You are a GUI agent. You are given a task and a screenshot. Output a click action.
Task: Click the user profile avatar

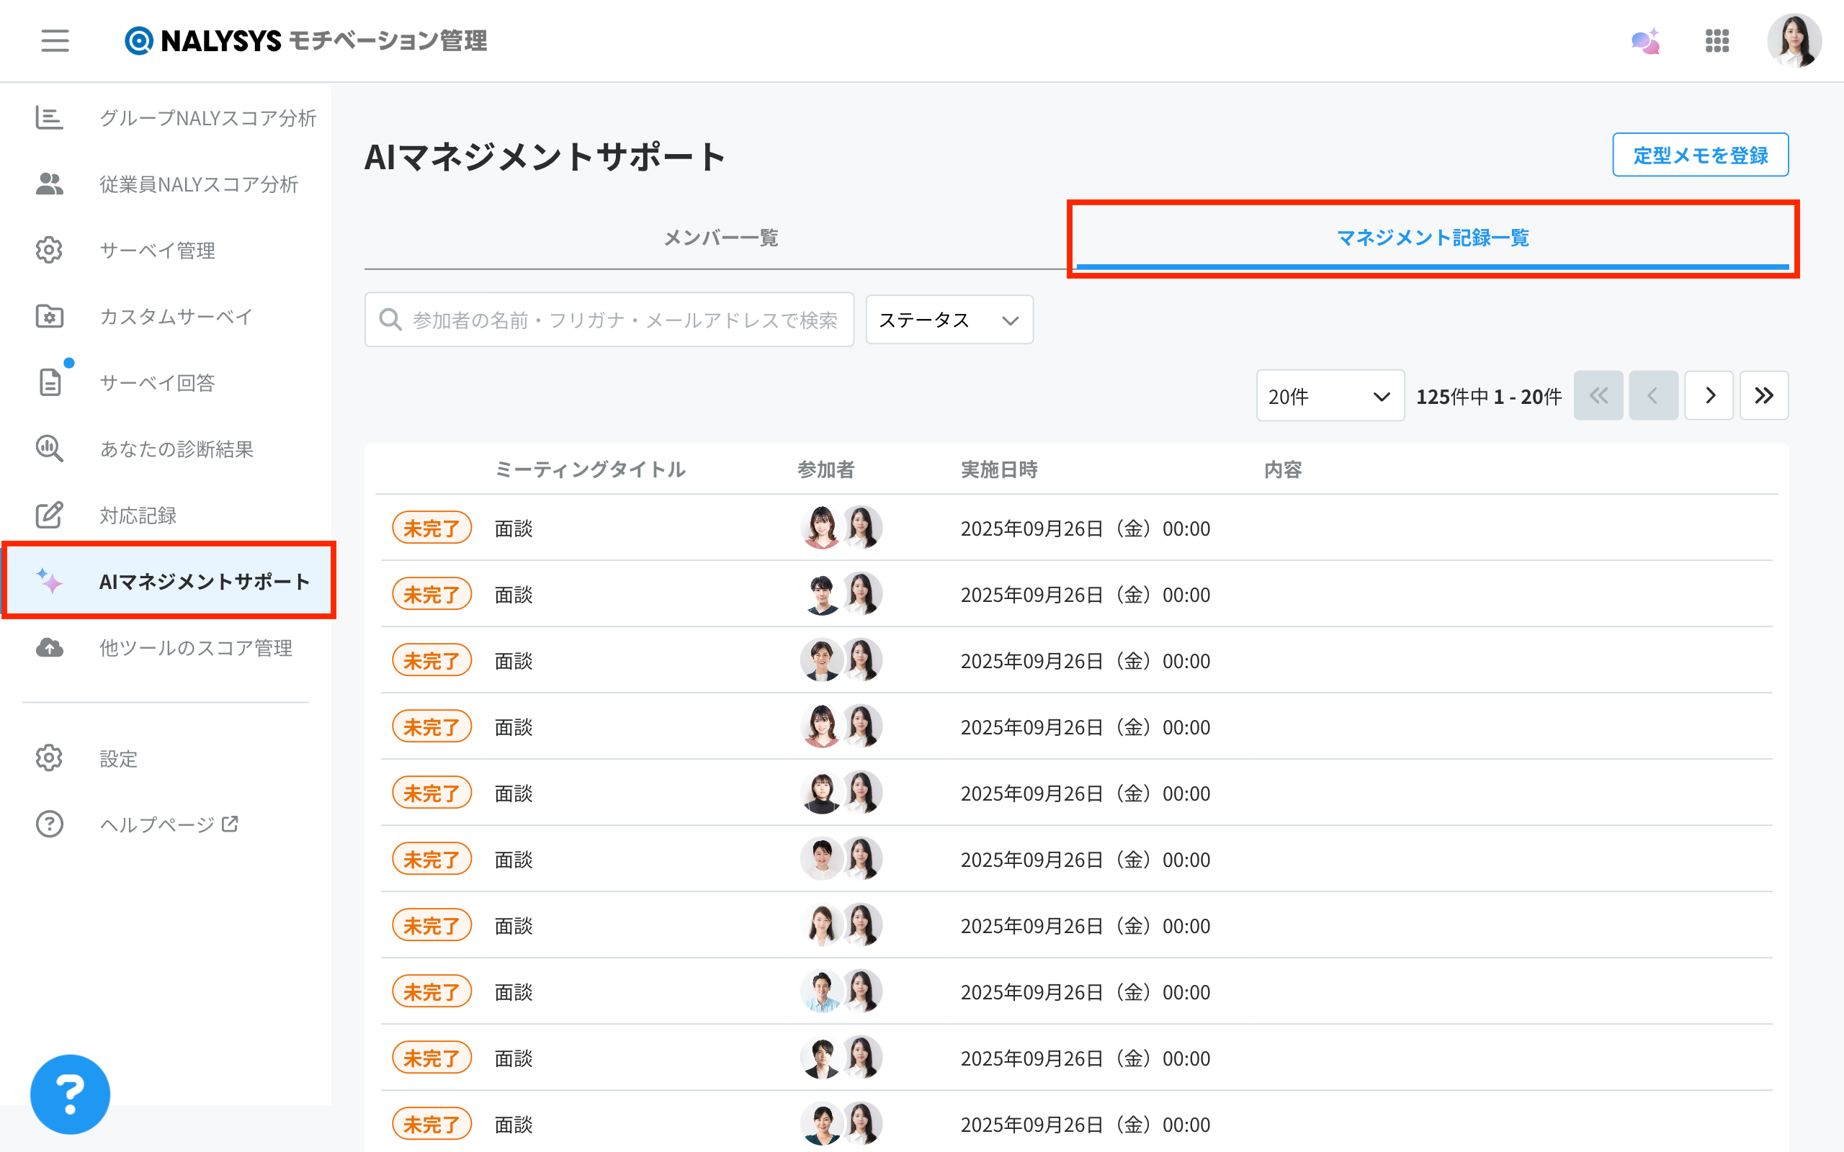(x=1794, y=41)
